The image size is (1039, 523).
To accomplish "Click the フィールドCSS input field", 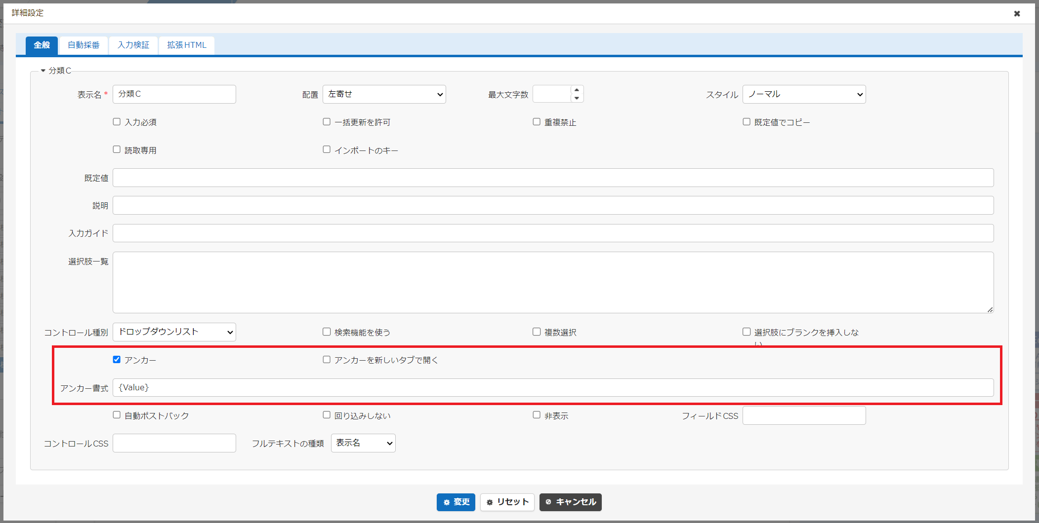I will tap(804, 415).
